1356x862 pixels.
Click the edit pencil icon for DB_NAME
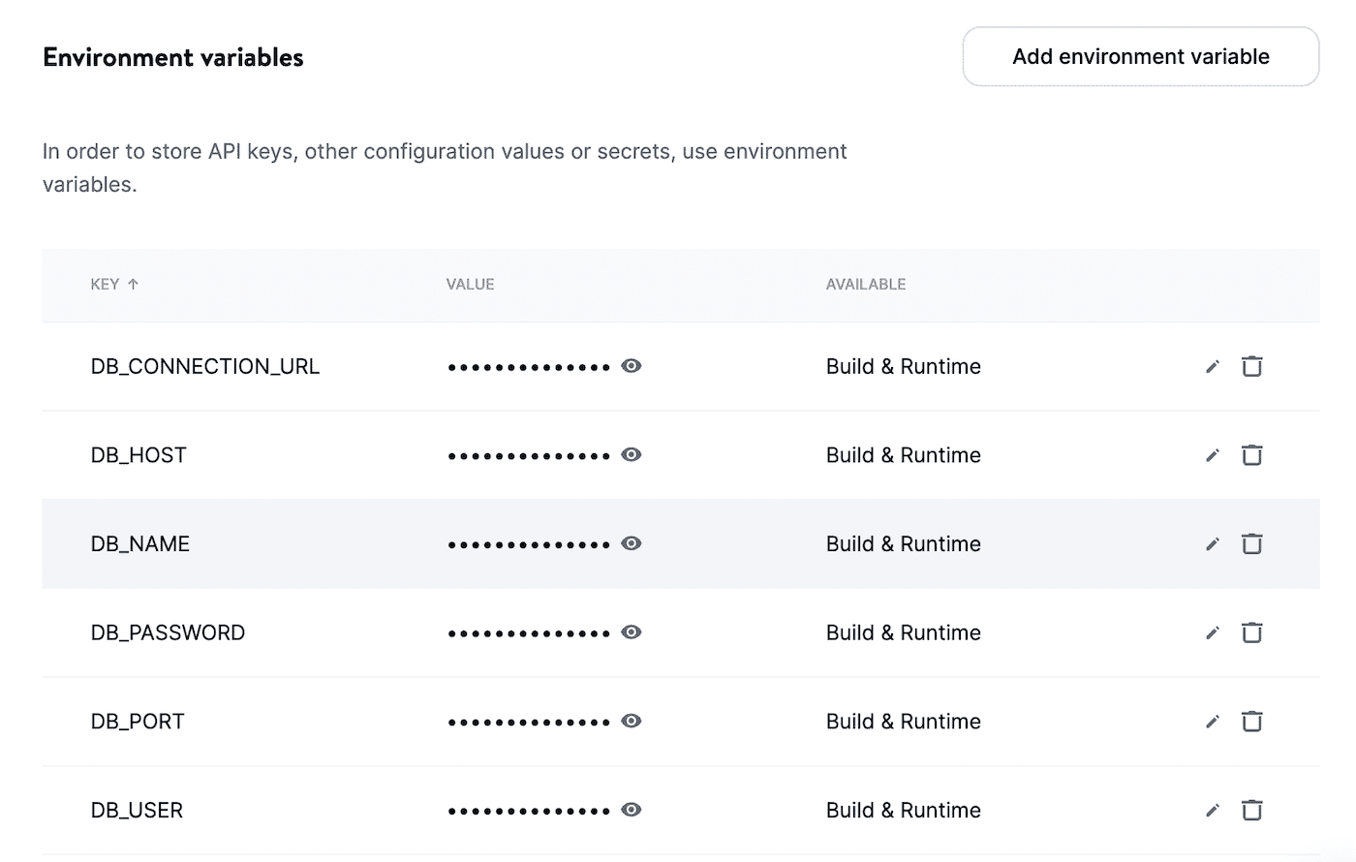[1212, 543]
